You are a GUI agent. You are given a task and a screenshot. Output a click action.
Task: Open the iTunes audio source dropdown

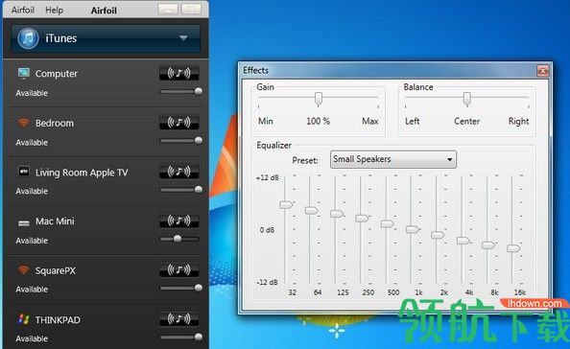106,38
